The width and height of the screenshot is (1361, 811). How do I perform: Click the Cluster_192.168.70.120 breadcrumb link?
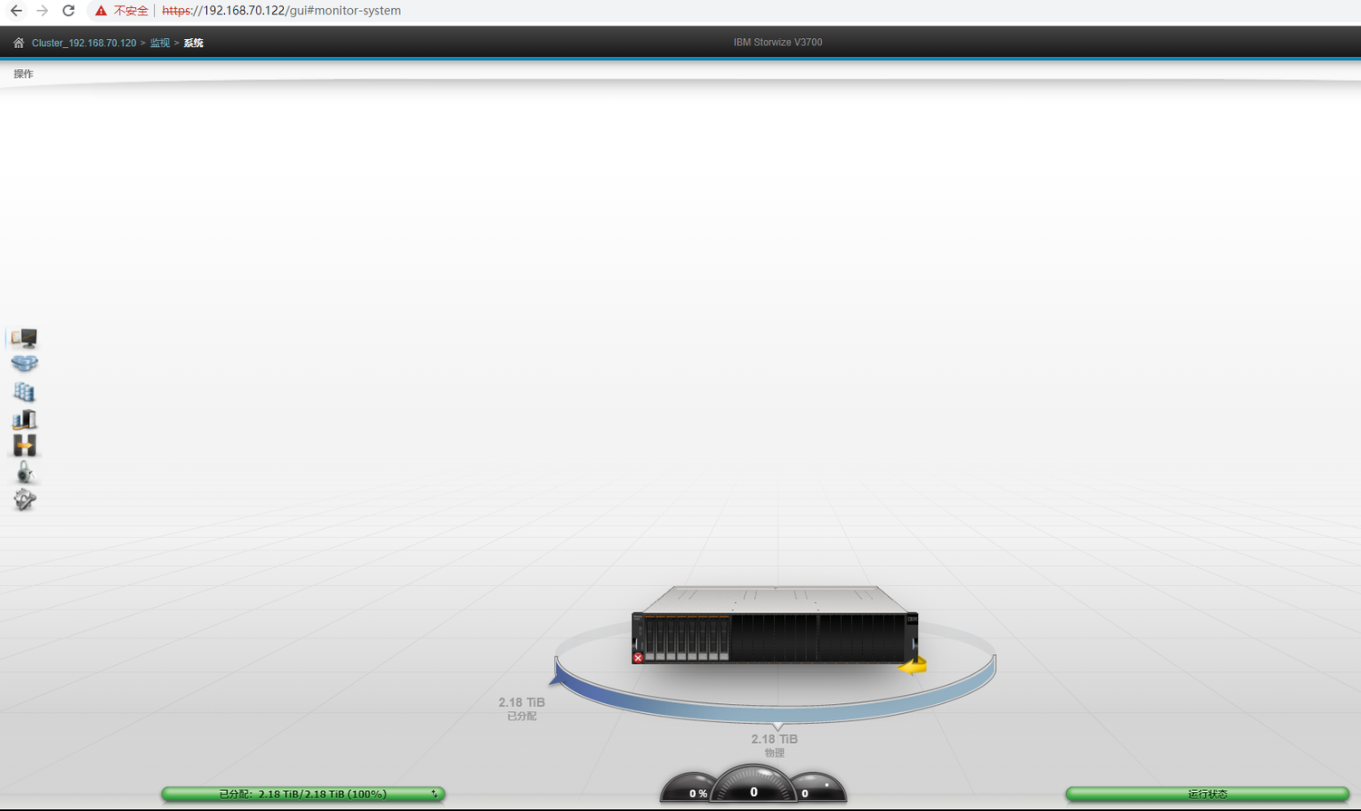(83, 43)
